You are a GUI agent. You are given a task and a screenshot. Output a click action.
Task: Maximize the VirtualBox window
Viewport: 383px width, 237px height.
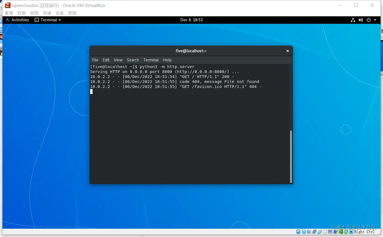pyautogui.click(x=356, y=5)
